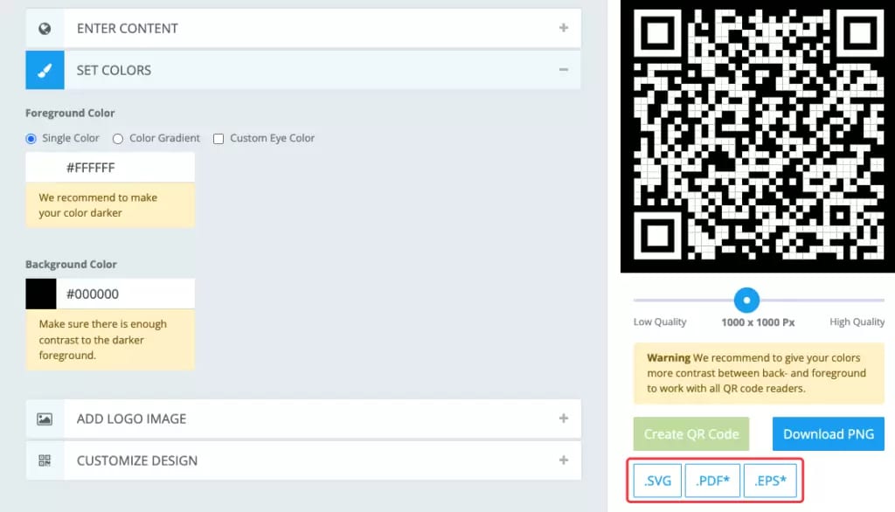Open the ENTER CONTENT section header

303,28
